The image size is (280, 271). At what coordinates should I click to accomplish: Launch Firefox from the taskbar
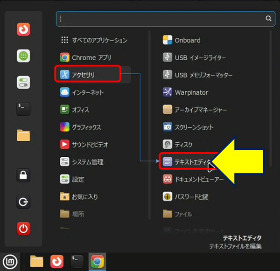point(57,262)
